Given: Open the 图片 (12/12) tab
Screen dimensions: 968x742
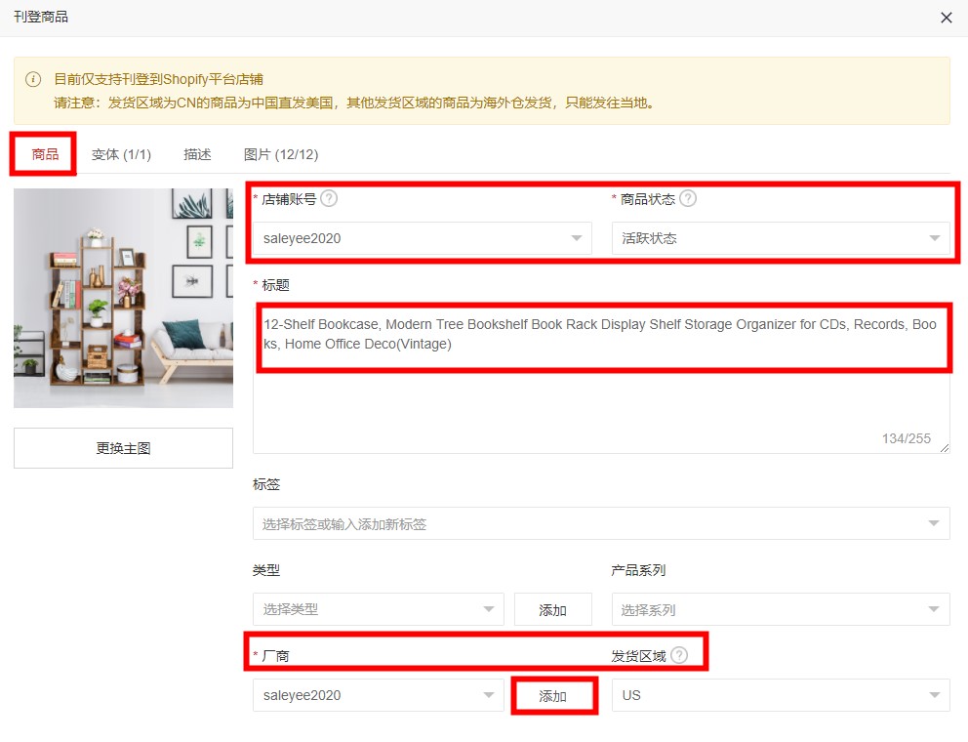Looking at the screenshot, I should [281, 154].
